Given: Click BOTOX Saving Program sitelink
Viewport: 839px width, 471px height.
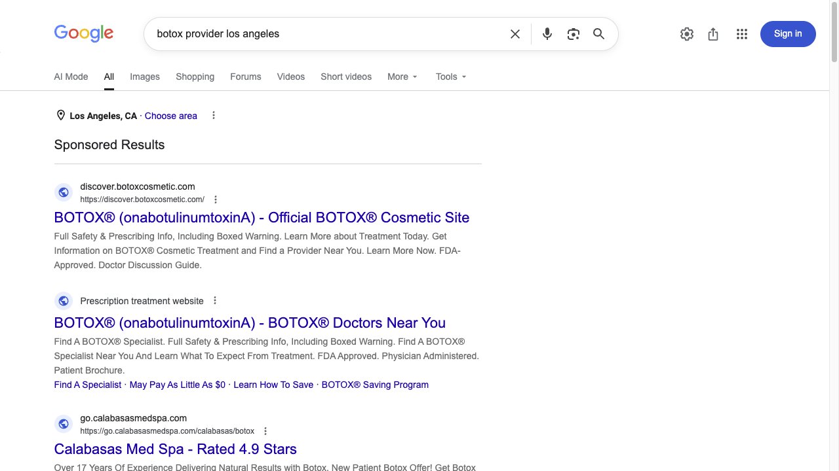Looking at the screenshot, I should point(375,385).
